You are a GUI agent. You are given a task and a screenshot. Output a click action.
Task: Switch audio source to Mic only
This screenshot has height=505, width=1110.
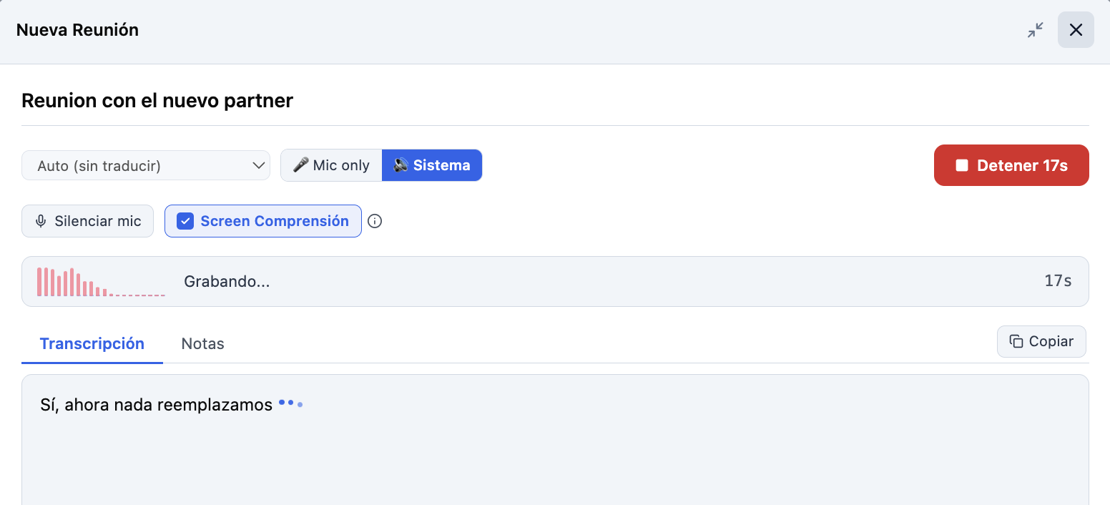pos(331,165)
